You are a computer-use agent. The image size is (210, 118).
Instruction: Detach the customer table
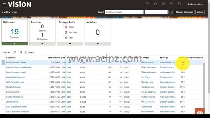point(29,52)
